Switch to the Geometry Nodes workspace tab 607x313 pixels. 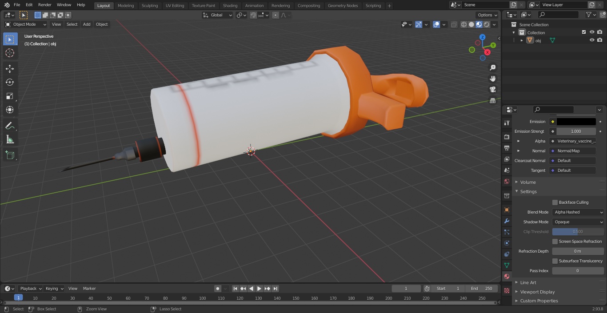343,6
